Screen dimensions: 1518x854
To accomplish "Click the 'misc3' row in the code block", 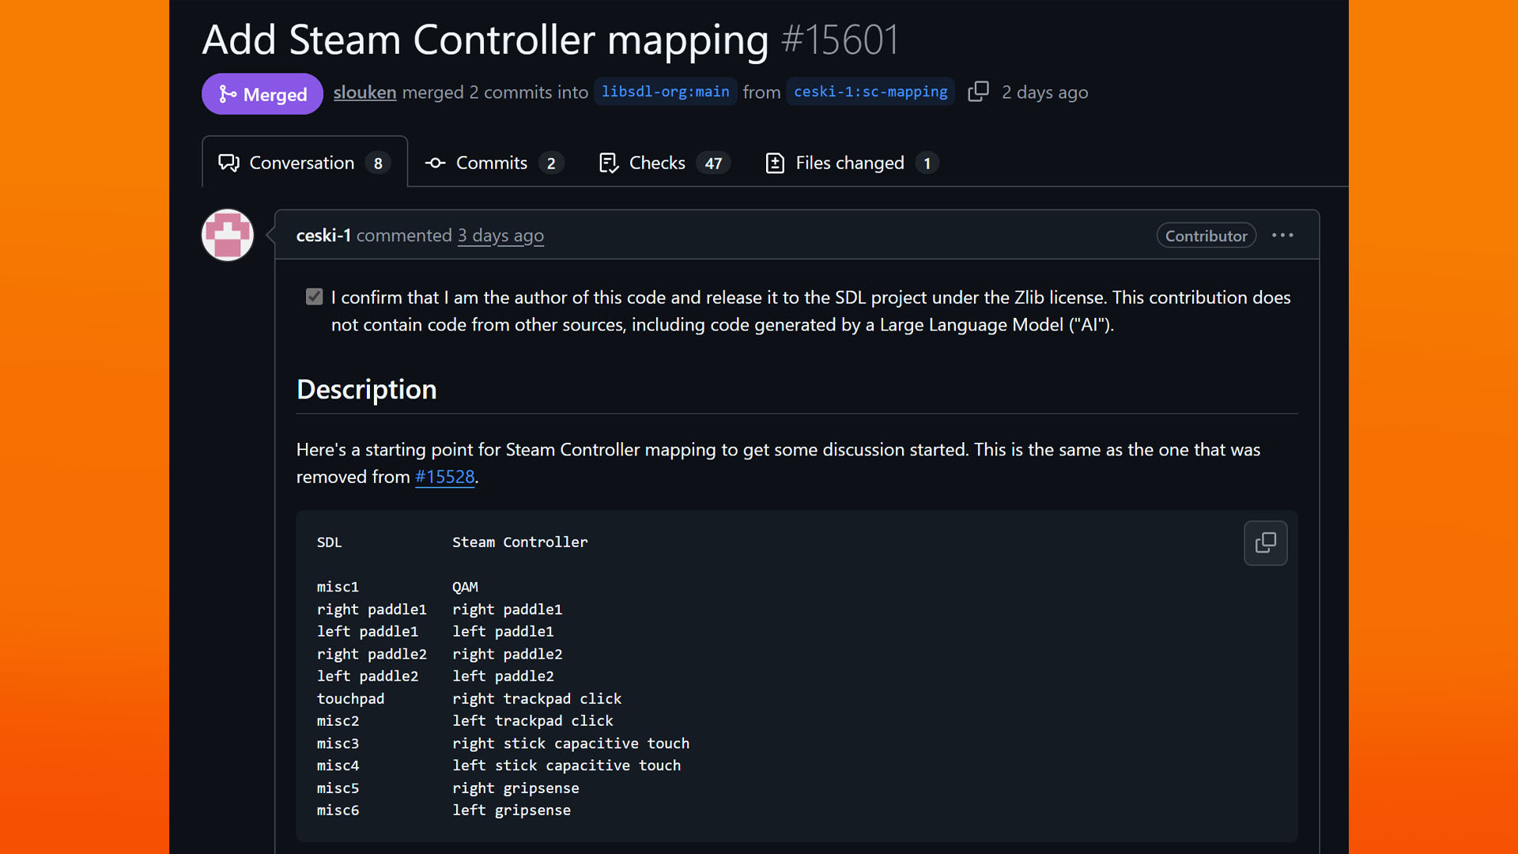I will (x=338, y=743).
